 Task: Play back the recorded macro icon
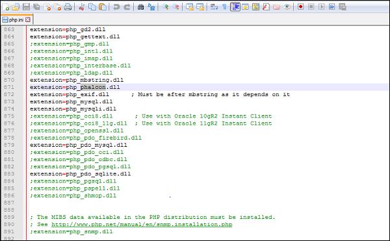pyautogui.click(x=321, y=6)
